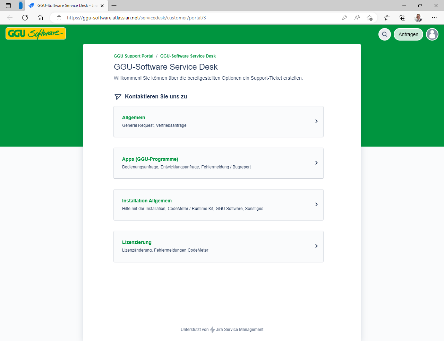Click 'Lizenzänderung, Fehlermeldungen CodeMeter' text
Viewport: 444px width, 341px height.
click(165, 250)
